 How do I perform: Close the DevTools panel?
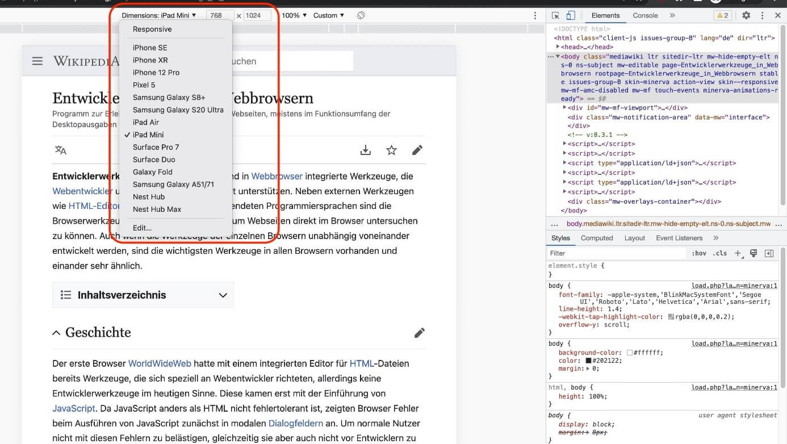pos(777,15)
